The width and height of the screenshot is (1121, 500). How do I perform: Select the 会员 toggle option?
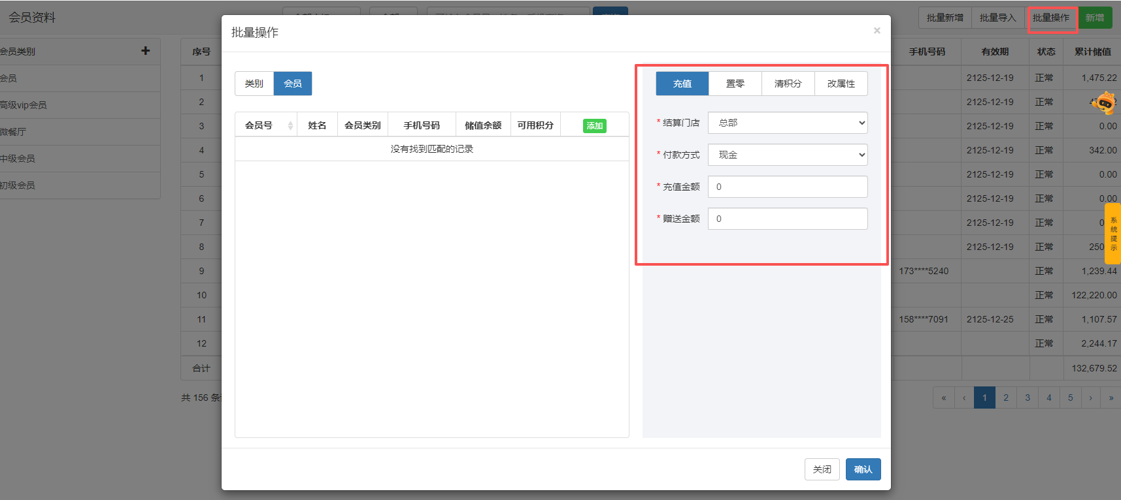pyautogui.click(x=292, y=84)
